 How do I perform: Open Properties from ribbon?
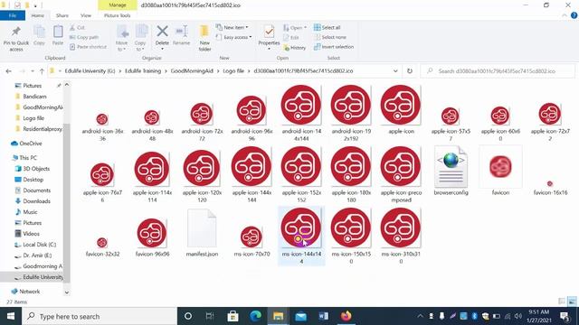click(x=269, y=38)
